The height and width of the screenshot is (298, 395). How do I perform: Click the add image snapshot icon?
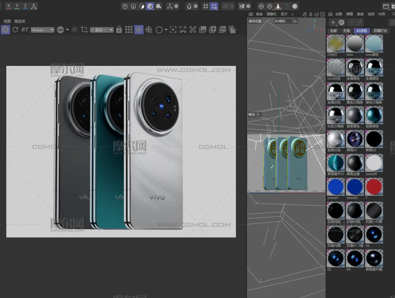(x=213, y=30)
